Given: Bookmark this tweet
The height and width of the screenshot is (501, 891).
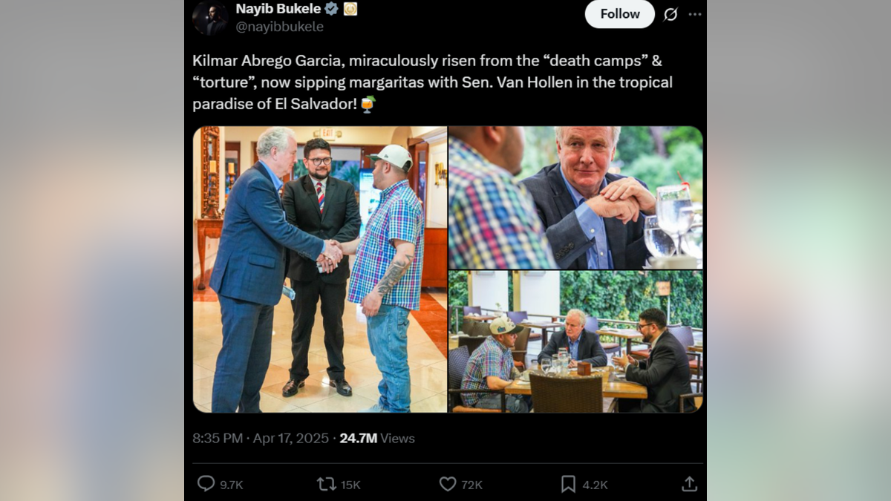Looking at the screenshot, I should (568, 484).
